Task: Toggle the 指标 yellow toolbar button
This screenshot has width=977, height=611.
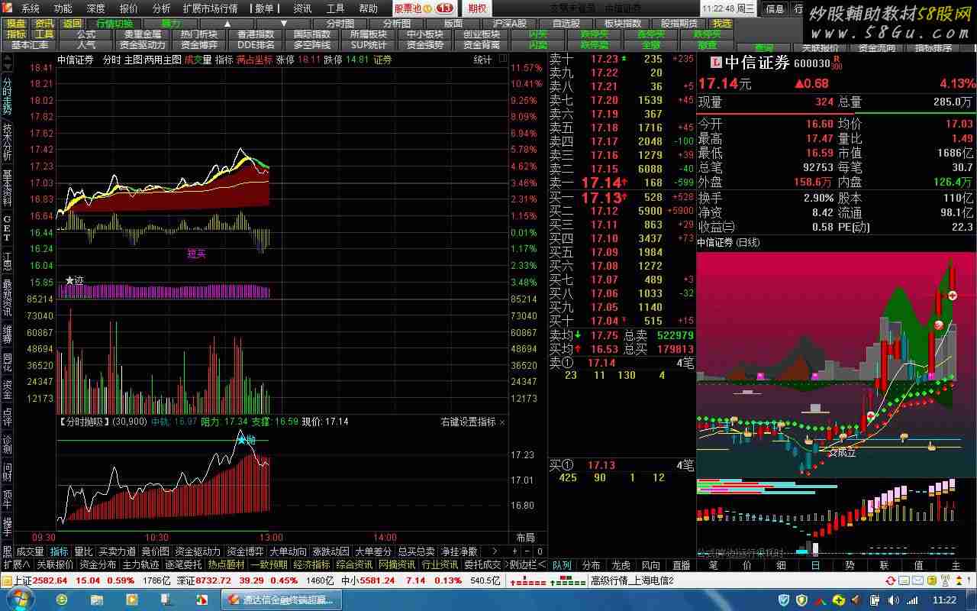Action: pos(16,34)
